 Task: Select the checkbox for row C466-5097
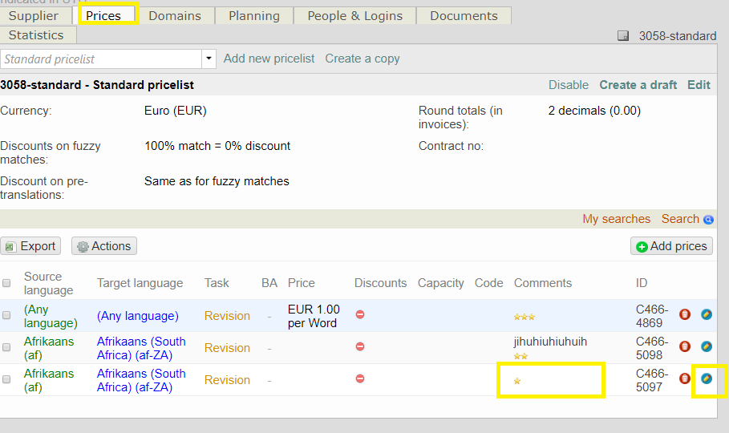[7, 380]
